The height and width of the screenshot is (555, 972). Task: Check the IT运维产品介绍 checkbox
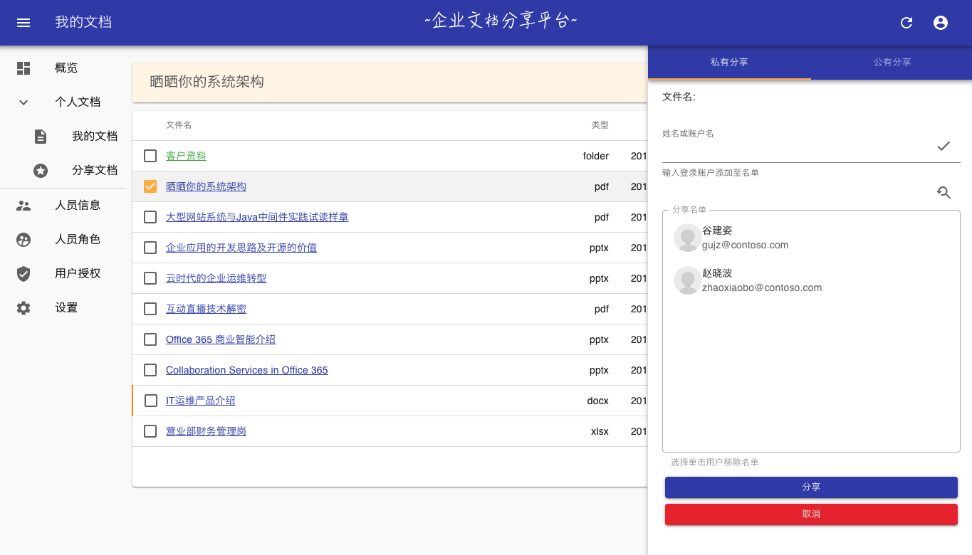click(x=151, y=401)
